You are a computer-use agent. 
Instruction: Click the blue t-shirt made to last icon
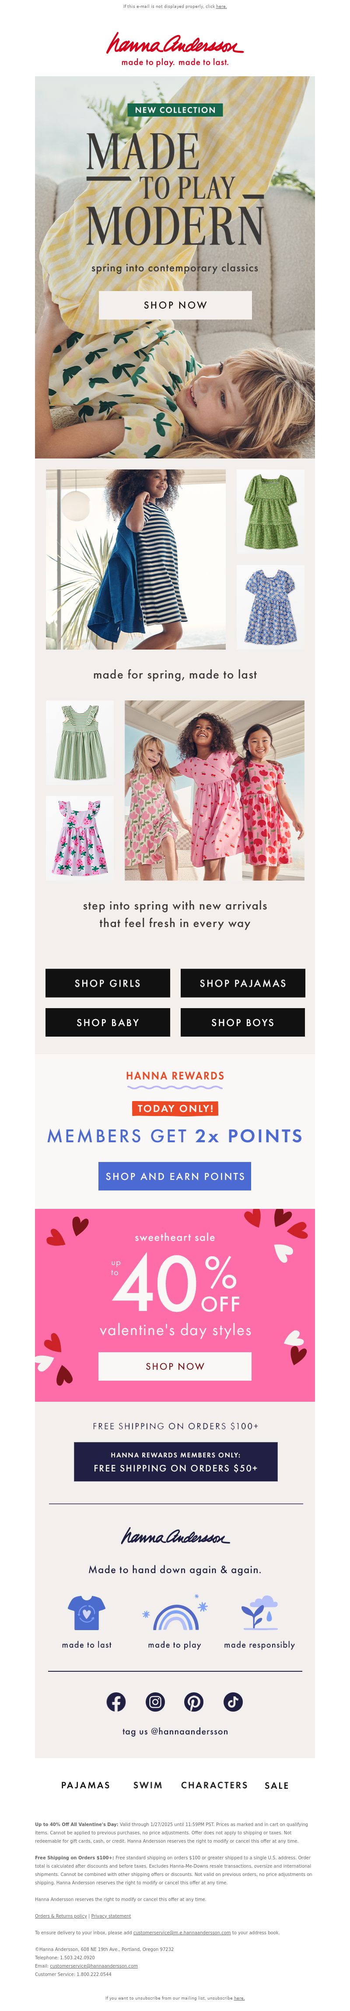[87, 1613]
